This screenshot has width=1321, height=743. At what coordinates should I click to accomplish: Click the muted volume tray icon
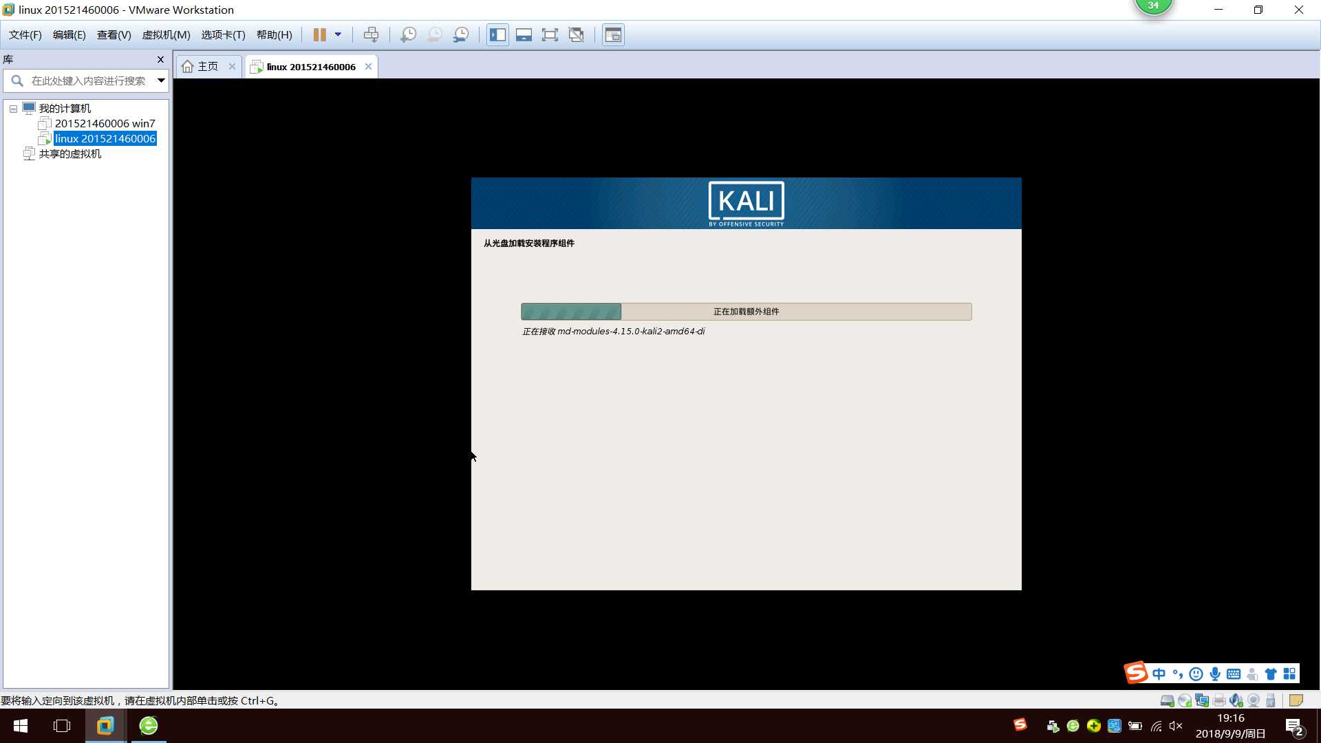click(x=1176, y=726)
